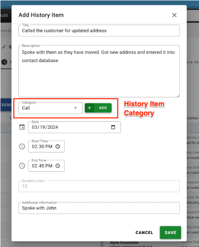Screen dimensions: 199x247
Task: Click the End Time value 02:45 PM
Action: 42,166
